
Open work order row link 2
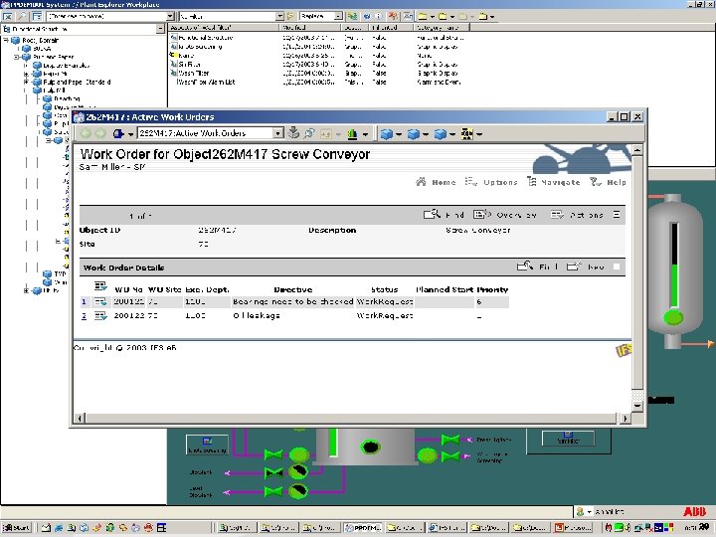point(84,315)
